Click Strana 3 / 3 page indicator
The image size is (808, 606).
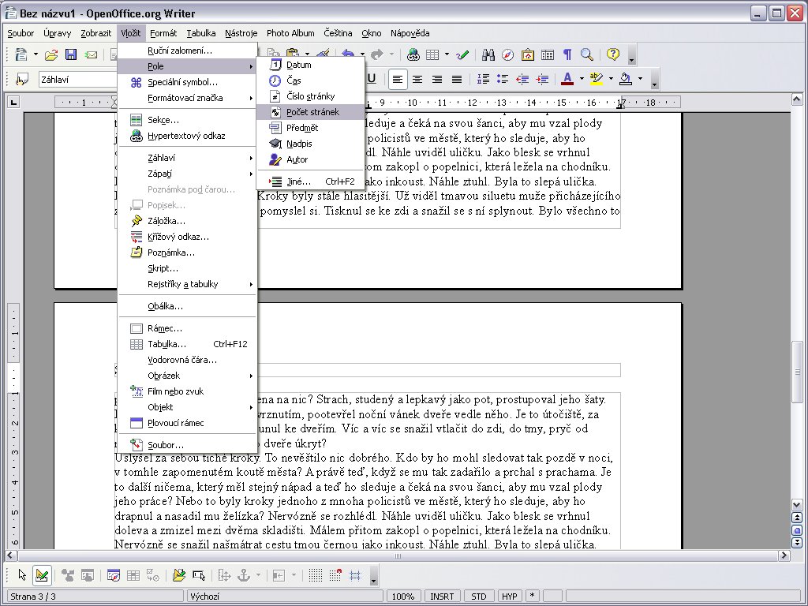(95, 597)
